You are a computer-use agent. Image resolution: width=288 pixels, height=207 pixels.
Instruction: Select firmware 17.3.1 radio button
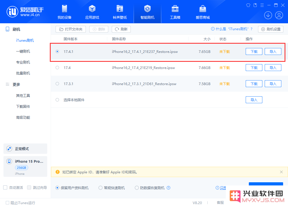57,84
